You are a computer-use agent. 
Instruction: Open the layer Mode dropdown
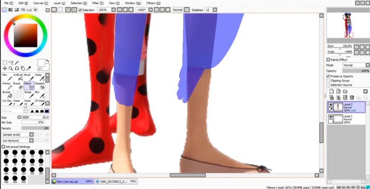tap(355, 65)
